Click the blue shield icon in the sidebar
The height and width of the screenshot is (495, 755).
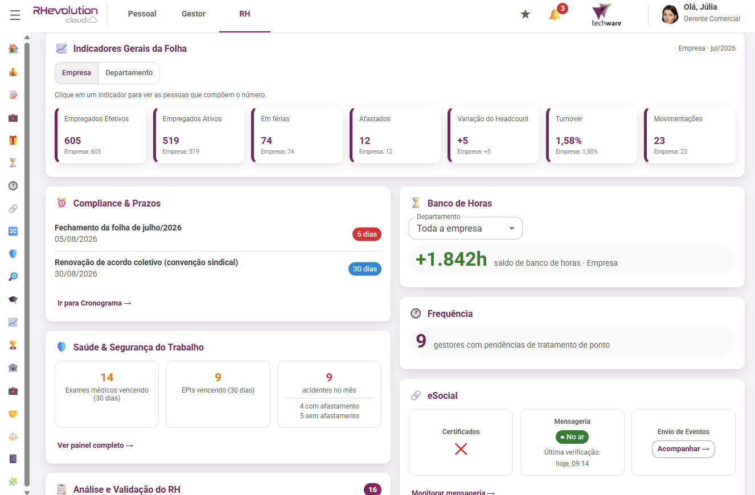pyautogui.click(x=13, y=254)
